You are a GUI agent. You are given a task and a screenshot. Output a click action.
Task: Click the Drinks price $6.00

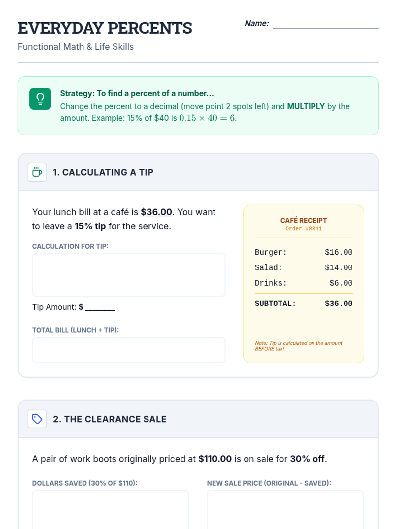coord(341,283)
